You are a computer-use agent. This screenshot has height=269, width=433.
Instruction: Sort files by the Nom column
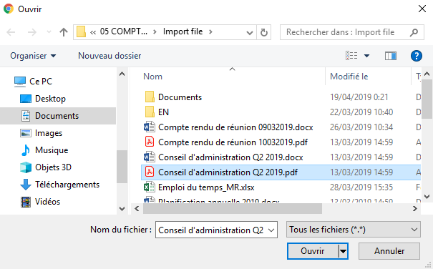click(152, 77)
